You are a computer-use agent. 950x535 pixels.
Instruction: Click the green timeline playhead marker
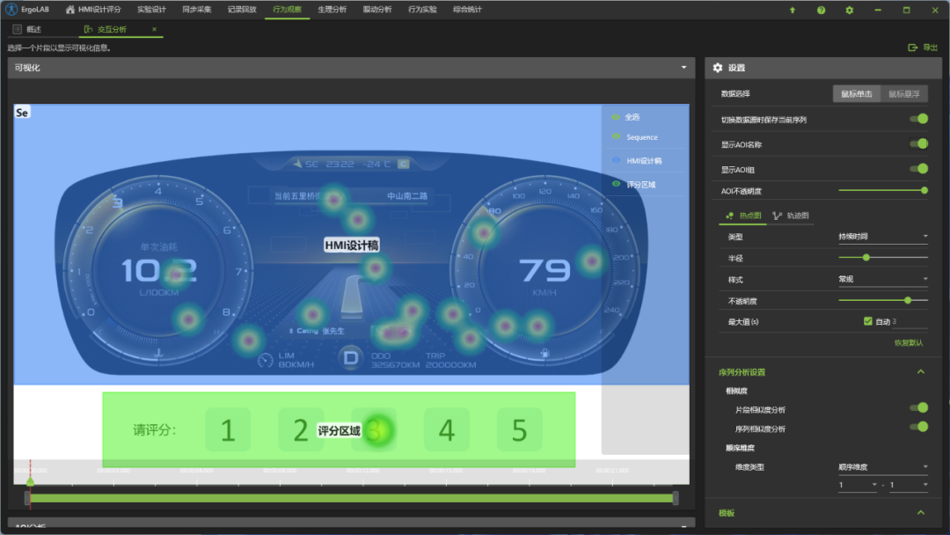(x=30, y=481)
